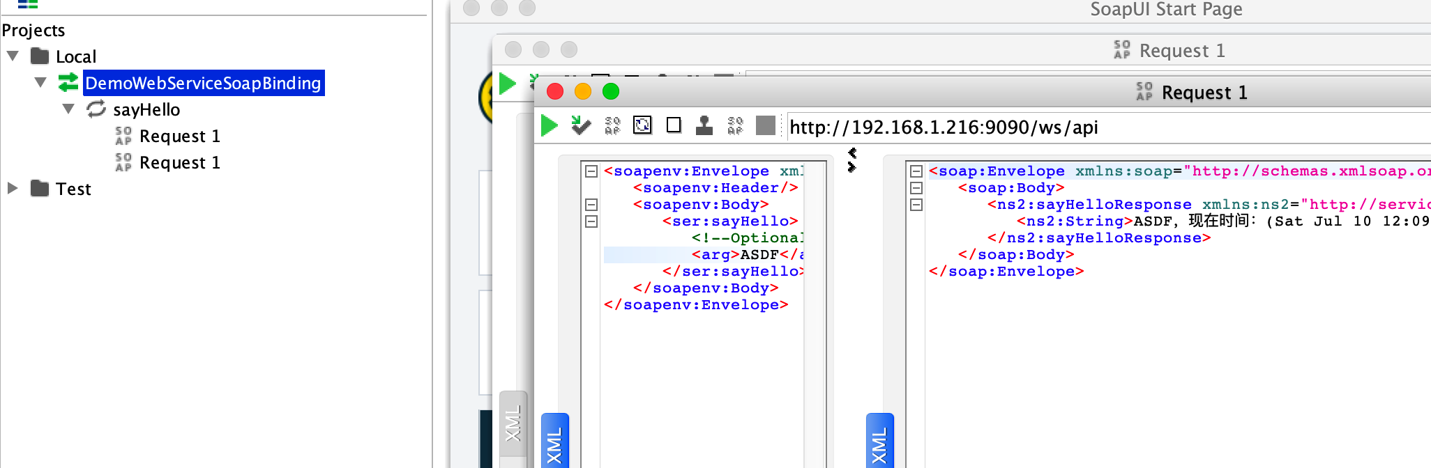The width and height of the screenshot is (1431, 468).
Task: Click the closing soap:Envelope tag in response
Action: 1006,272
